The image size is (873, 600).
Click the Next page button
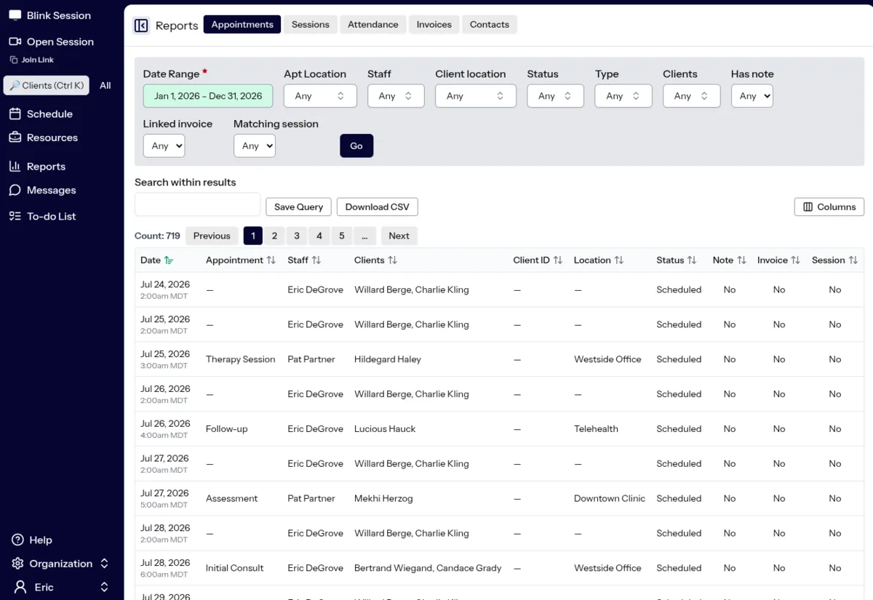[x=399, y=236]
